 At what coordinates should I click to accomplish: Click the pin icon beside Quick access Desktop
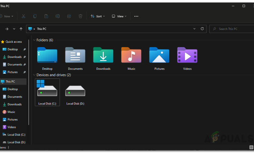(24, 49)
